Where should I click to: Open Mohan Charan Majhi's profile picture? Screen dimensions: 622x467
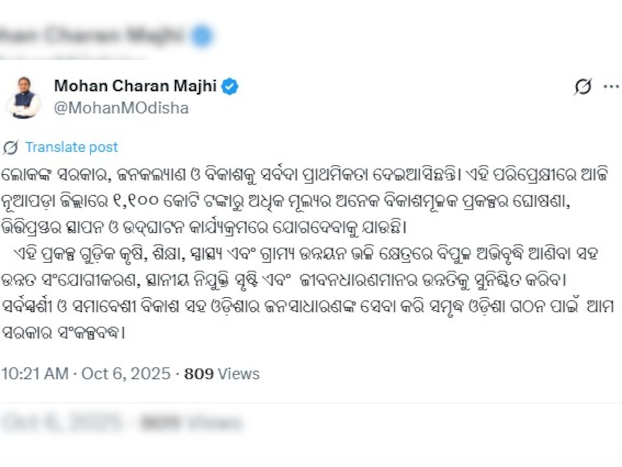pos(23,97)
